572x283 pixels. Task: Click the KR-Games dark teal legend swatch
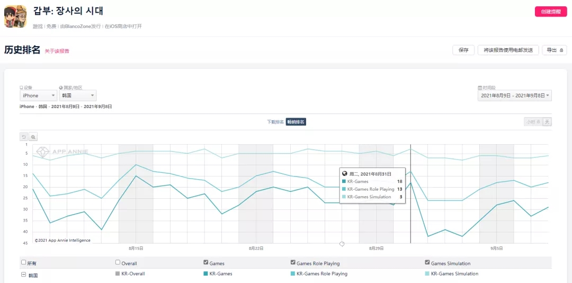tap(205, 274)
